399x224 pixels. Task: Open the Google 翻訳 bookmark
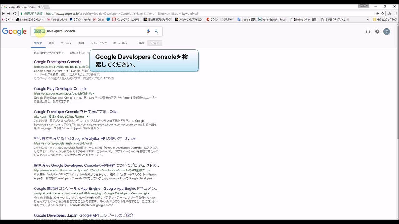pos(246,20)
